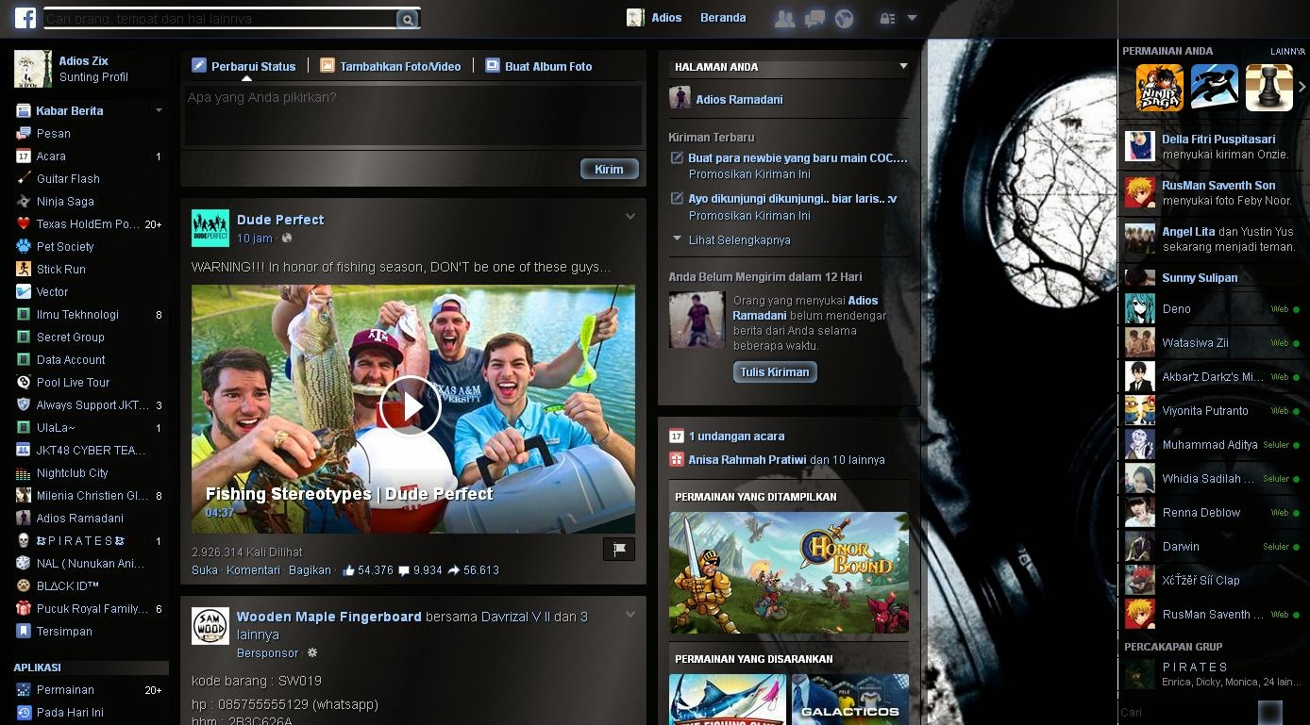Image resolution: width=1310 pixels, height=725 pixels.
Task: Play the Fishing Stereotypes video
Action: (x=411, y=406)
